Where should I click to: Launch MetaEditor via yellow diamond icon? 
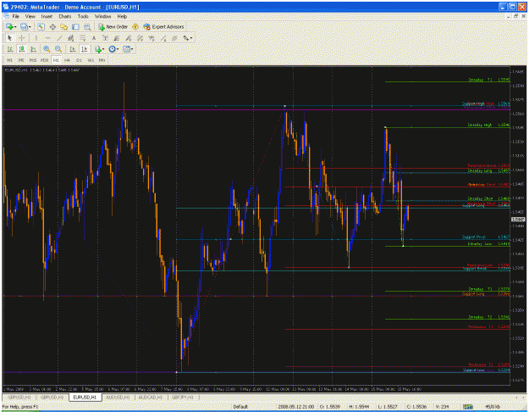pos(135,26)
